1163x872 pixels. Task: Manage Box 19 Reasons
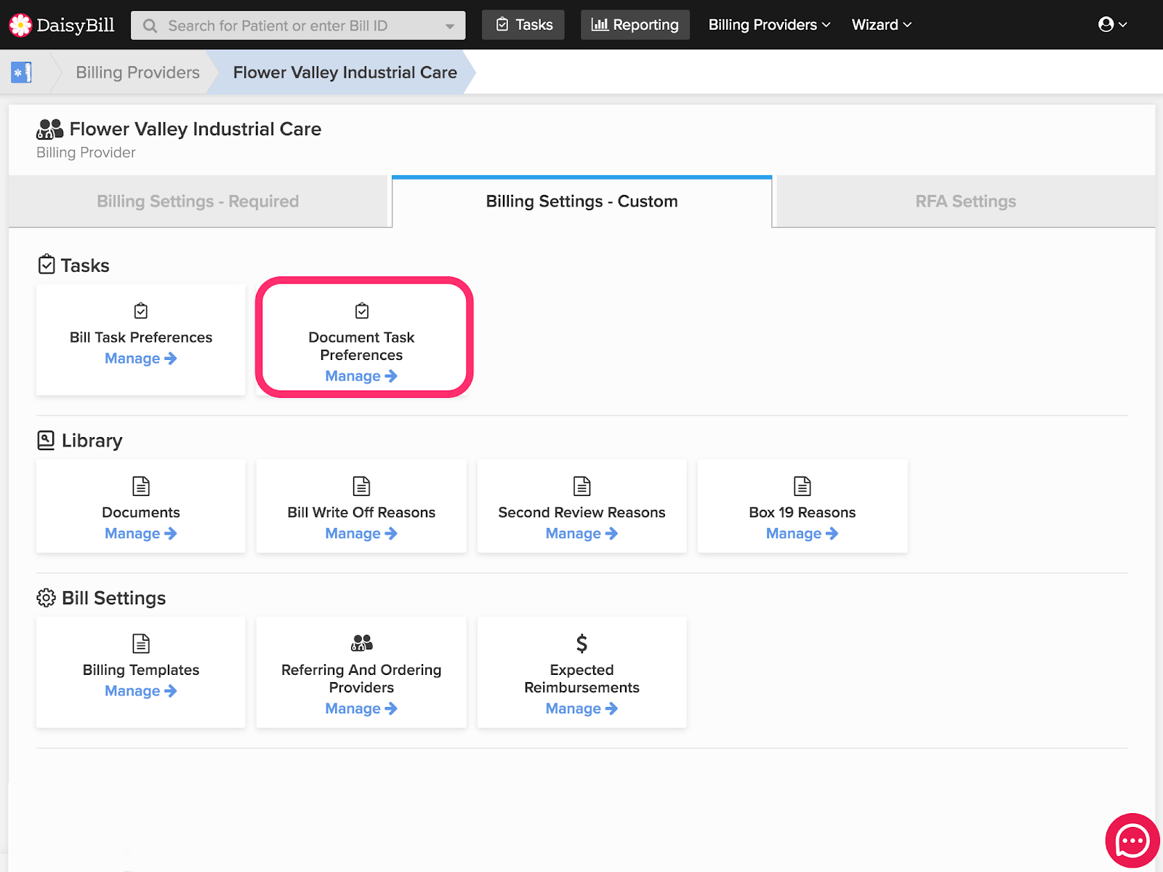802,534
